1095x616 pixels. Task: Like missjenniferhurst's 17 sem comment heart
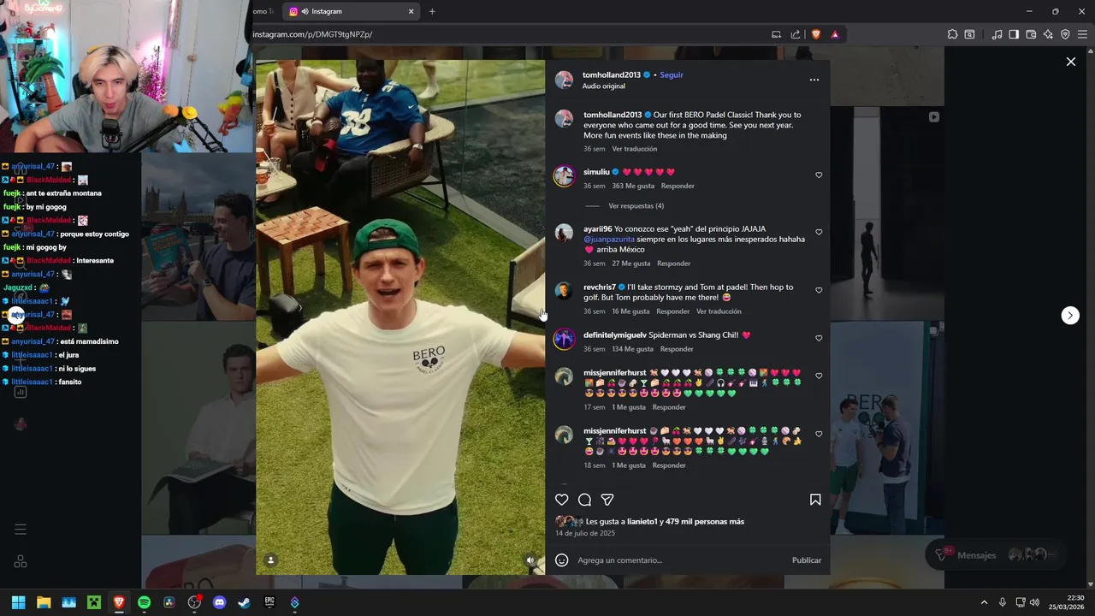point(819,376)
